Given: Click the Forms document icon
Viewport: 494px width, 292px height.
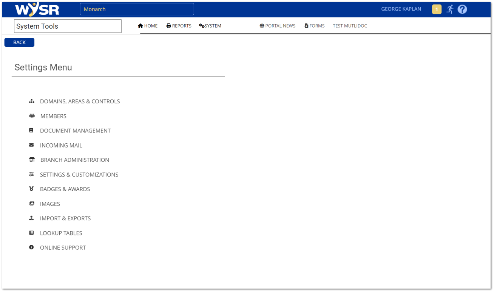Looking at the screenshot, I should click(306, 25).
